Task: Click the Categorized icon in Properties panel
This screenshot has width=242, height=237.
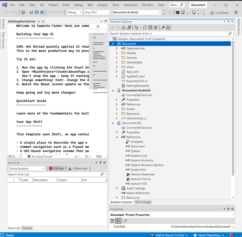Action: (113, 221)
